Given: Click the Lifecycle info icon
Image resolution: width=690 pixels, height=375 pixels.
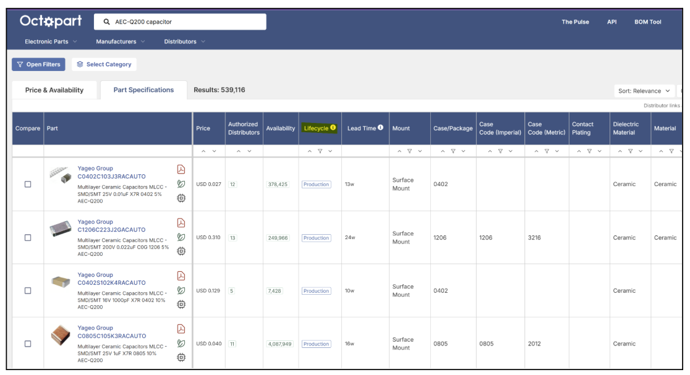Looking at the screenshot, I should pos(333,127).
